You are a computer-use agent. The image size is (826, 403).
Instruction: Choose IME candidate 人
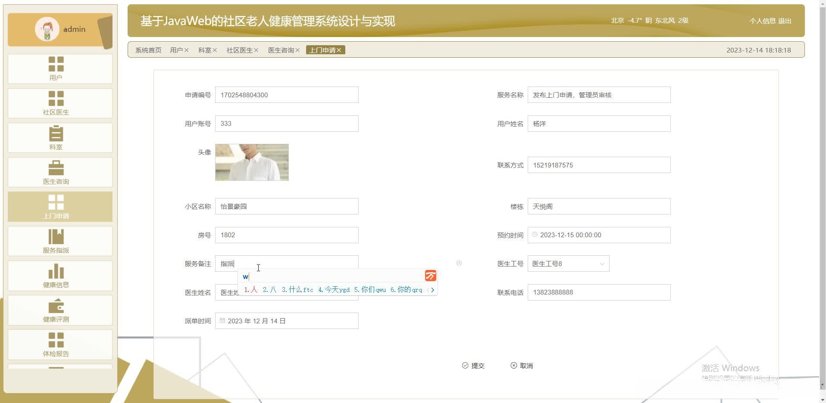pyautogui.click(x=251, y=290)
